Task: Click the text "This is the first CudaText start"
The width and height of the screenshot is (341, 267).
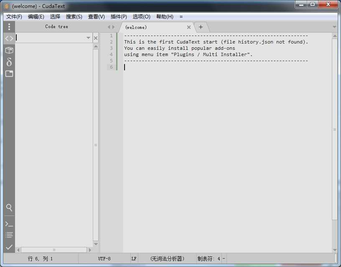Action: (171, 42)
